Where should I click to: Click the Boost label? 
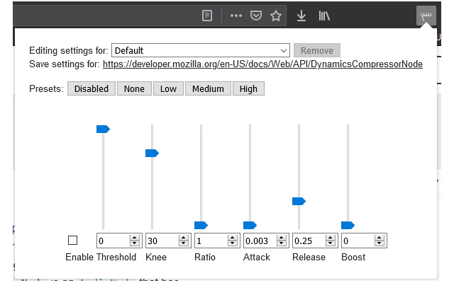(x=353, y=257)
